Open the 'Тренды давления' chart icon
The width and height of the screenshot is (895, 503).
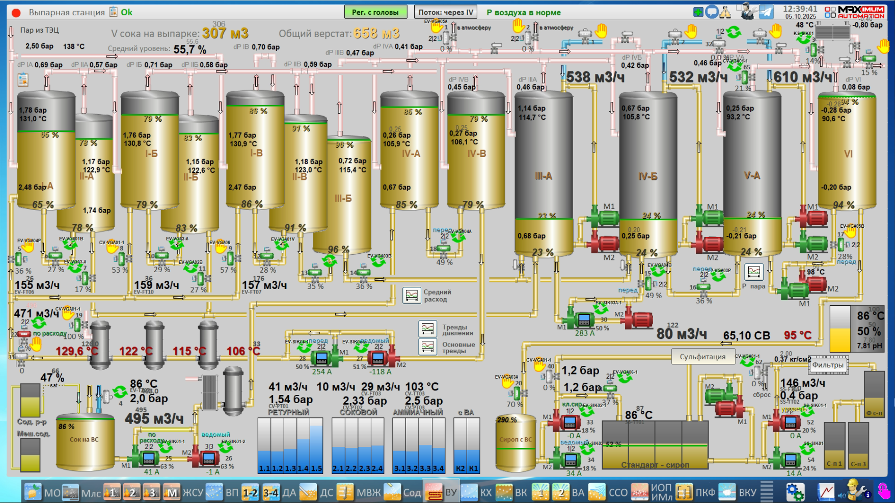click(427, 329)
